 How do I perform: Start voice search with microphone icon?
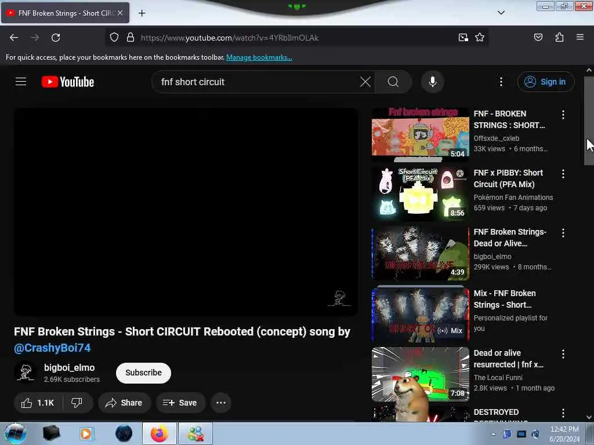[x=433, y=82]
